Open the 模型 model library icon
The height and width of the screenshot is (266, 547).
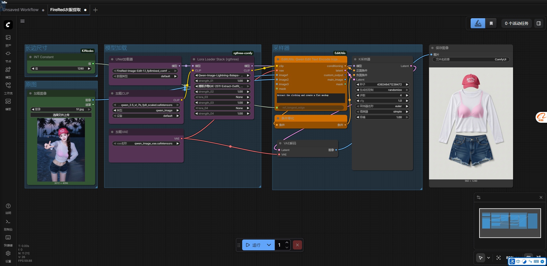tap(8, 70)
